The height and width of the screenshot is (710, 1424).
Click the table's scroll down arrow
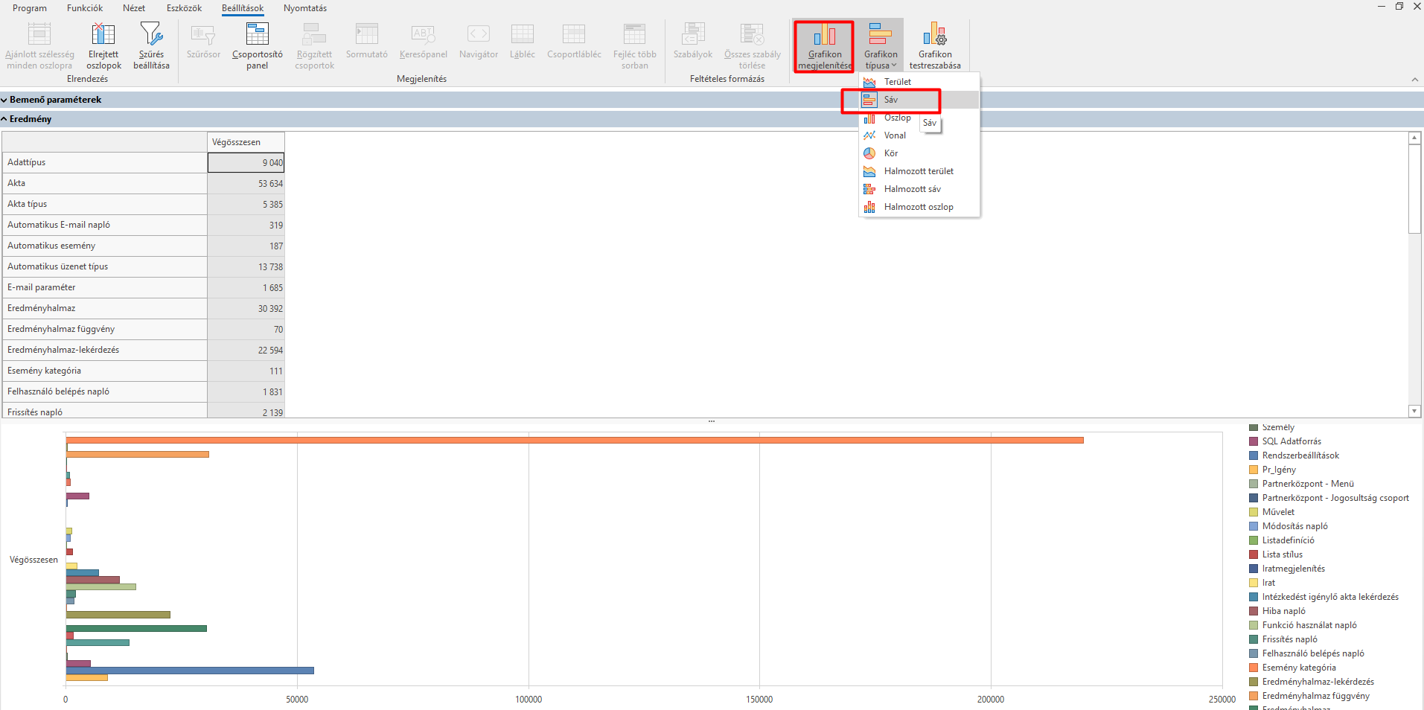[1414, 411]
